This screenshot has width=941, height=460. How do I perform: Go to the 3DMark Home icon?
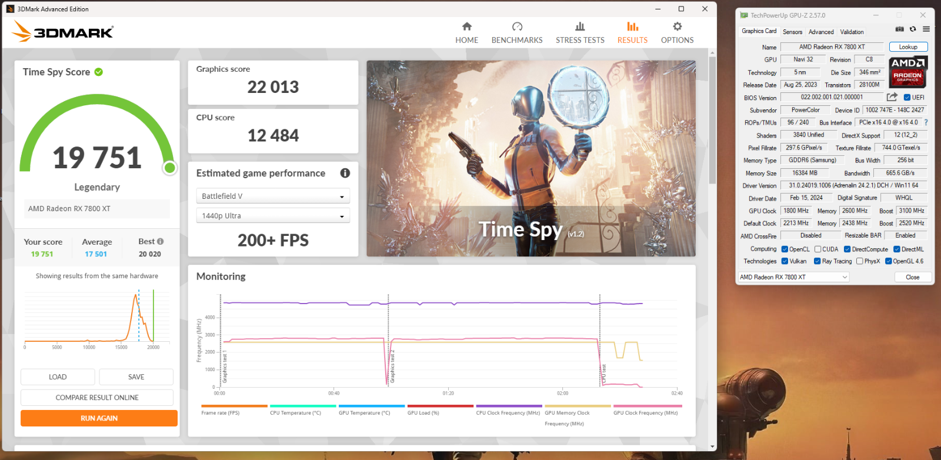(466, 26)
